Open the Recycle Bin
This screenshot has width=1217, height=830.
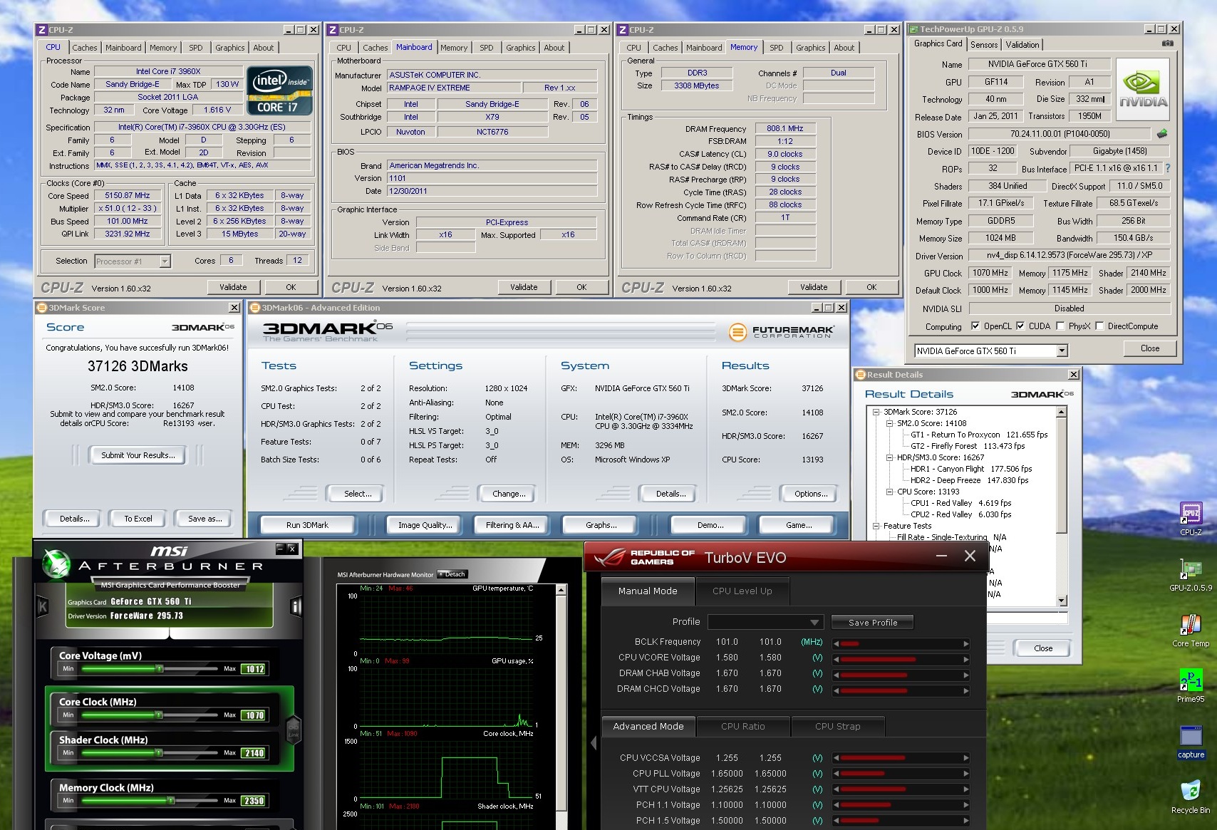(x=1191, y=797)
